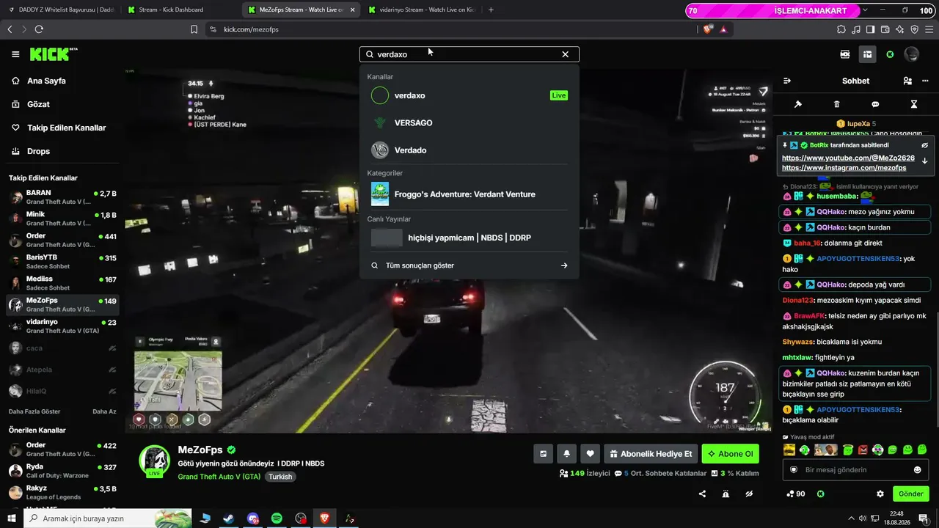Click the chat trash clear icon
Screen dimensions: 939x528
tap(837, 104)
